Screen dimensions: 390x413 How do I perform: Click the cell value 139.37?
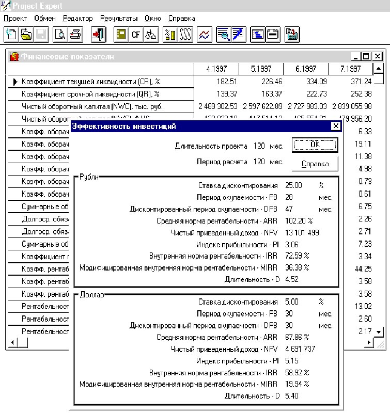click(x=227, y=94)
